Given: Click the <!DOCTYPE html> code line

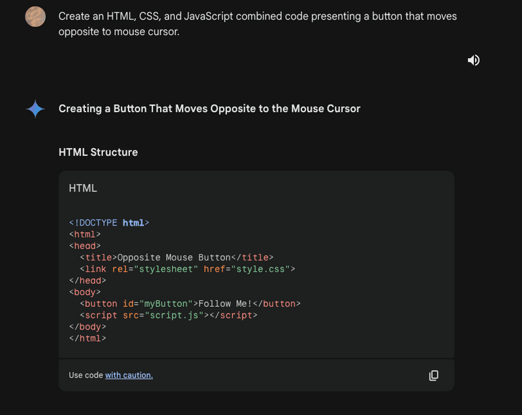Looking at the screenshot, I should (109, 223).
